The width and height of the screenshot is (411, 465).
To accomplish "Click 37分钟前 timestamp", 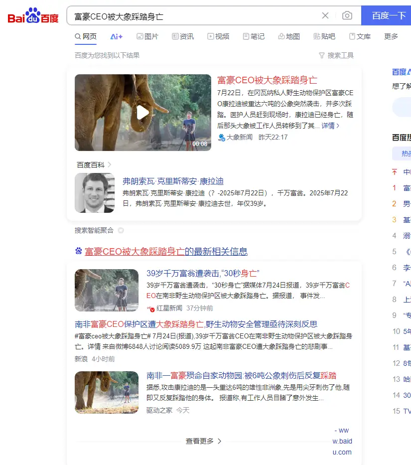I will pyautogui.click(x=200, y=309).
